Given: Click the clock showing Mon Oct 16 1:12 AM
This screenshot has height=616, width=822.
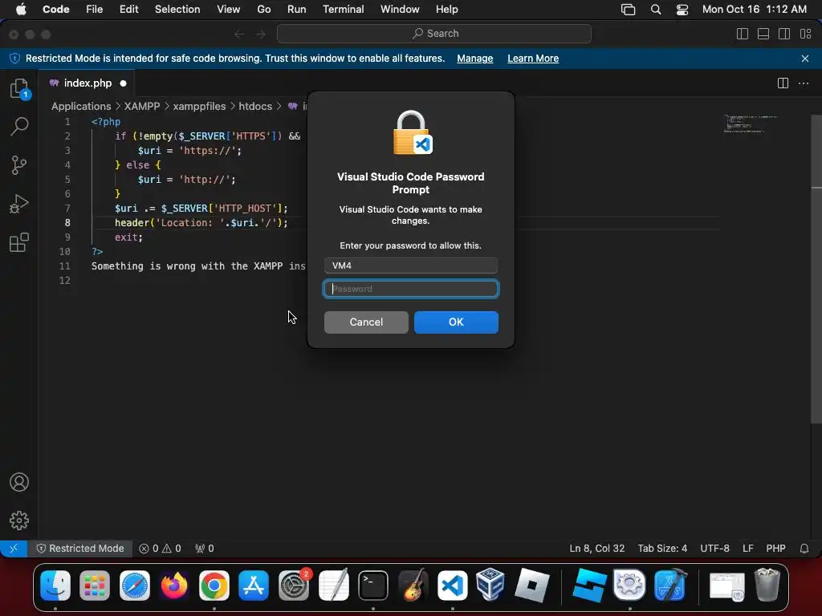Looking at the screenshot, I should (754, 10).
